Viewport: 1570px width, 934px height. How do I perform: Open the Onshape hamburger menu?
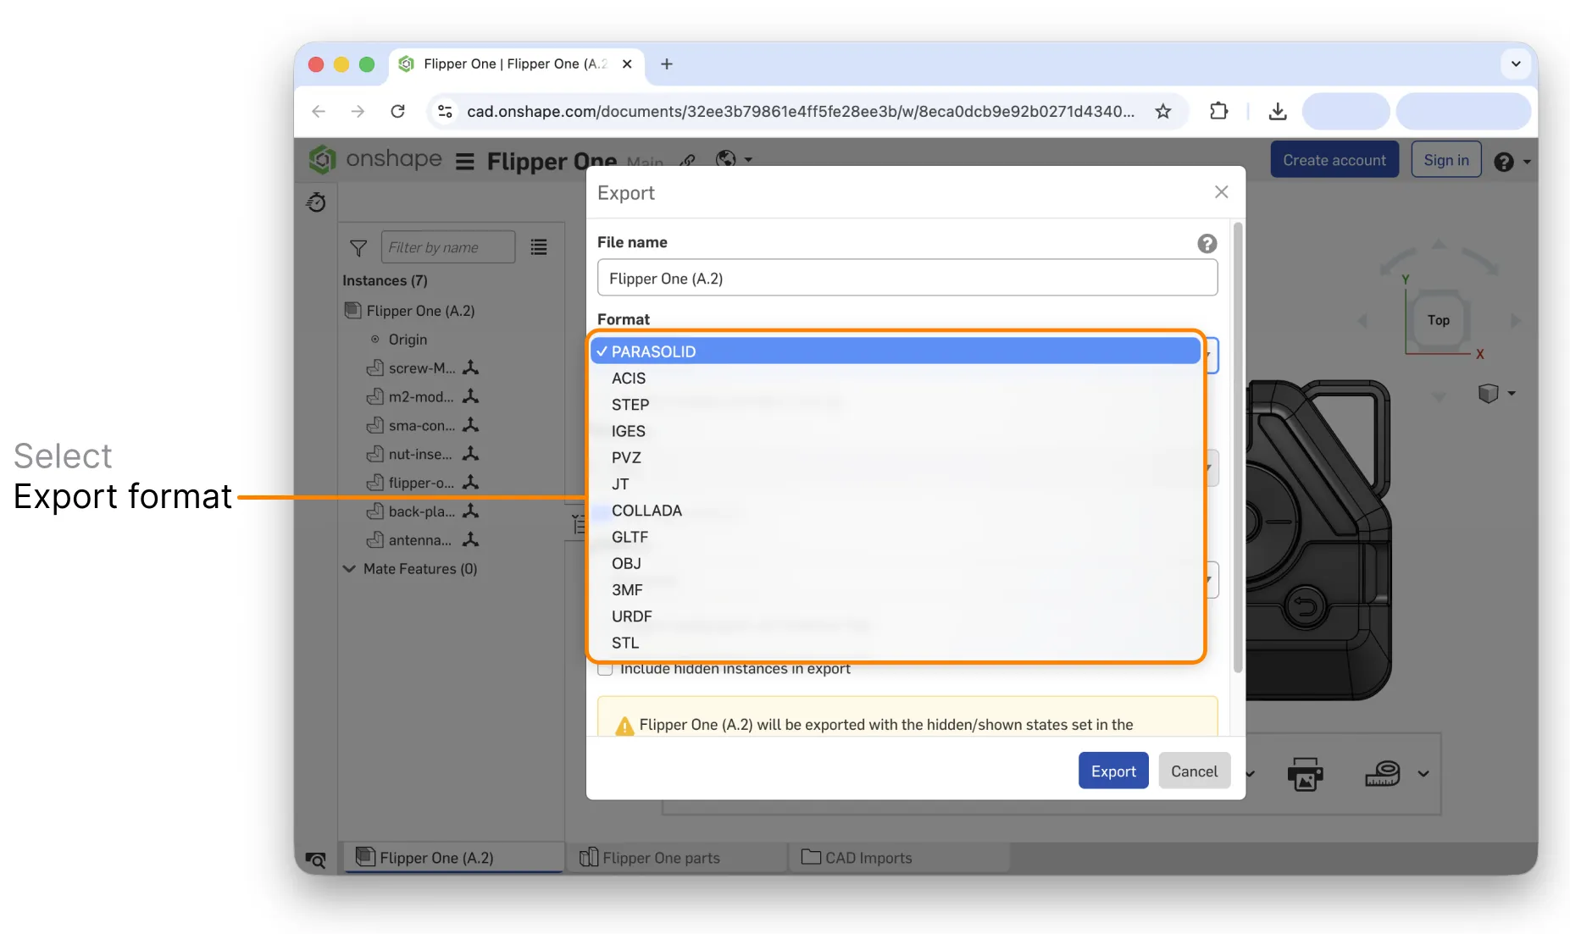pyautogui.click(x=464, y=161)
